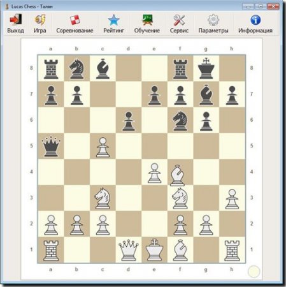Open the Обучение training menu
The width and height of the screenshot is (286, 287).
pos(147,24)
